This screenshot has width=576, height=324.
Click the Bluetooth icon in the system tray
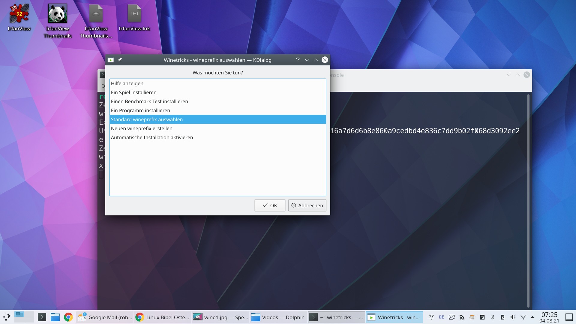point(493,317)
